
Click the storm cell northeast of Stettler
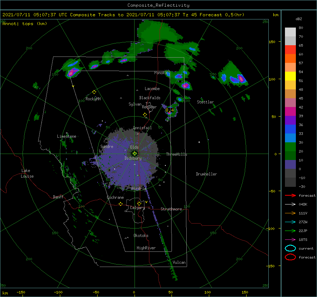point(233,76)
